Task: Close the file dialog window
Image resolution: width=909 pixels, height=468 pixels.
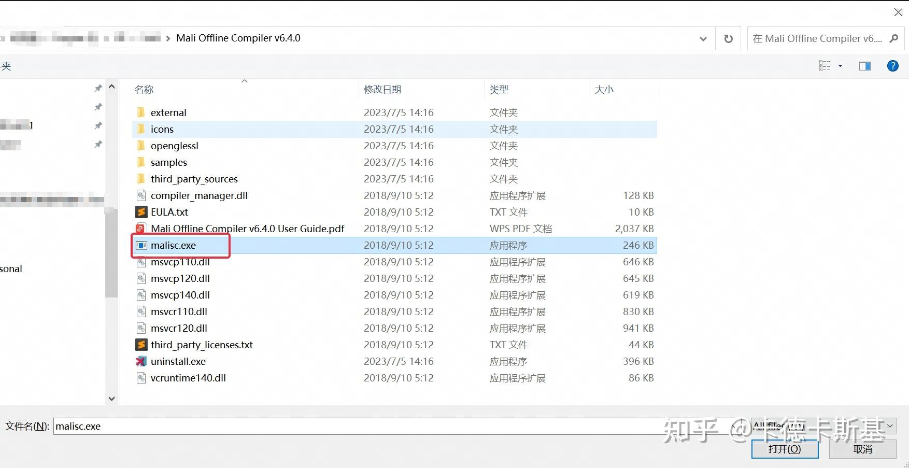Action: (x=898, y=12)
